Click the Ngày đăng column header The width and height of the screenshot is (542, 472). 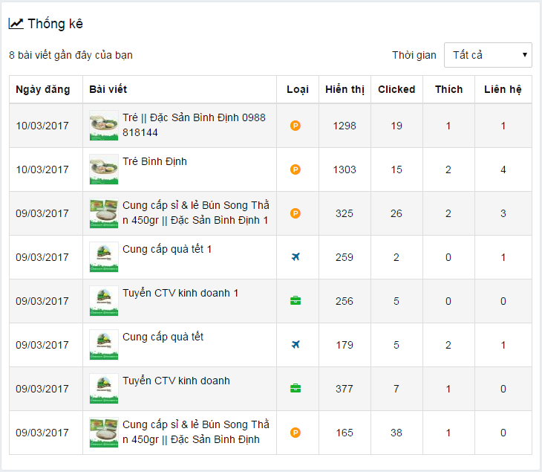point(43,89)
